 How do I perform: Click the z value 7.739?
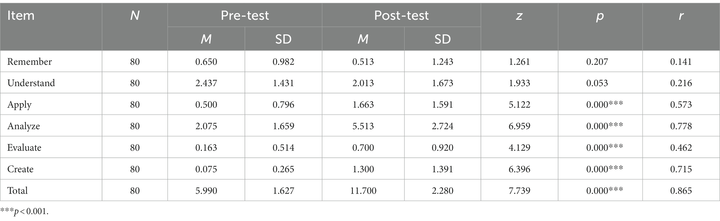(519, 191)
